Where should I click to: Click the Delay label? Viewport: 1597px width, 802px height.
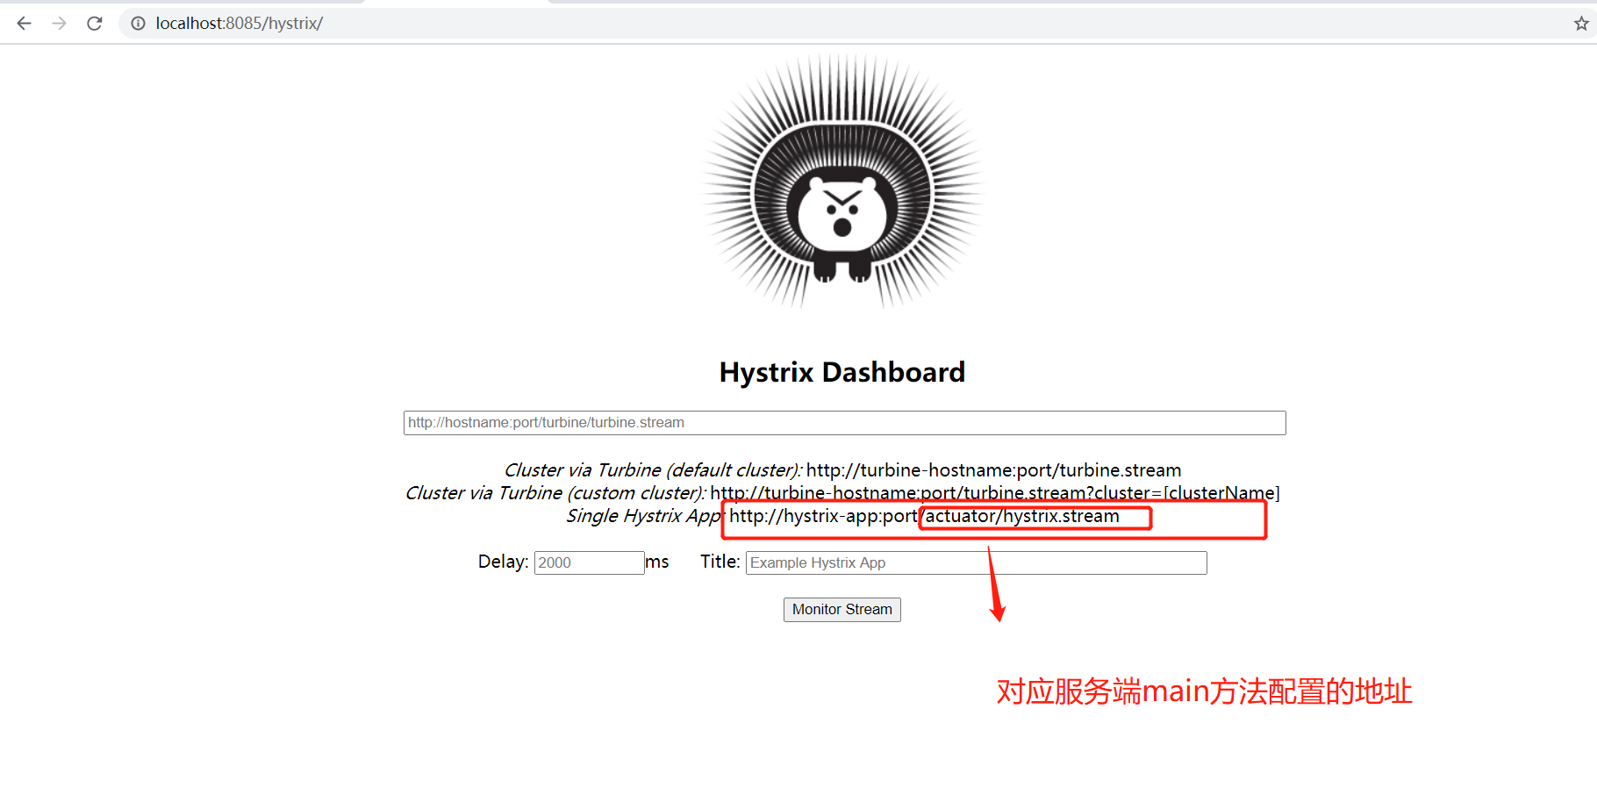(503, 562)
